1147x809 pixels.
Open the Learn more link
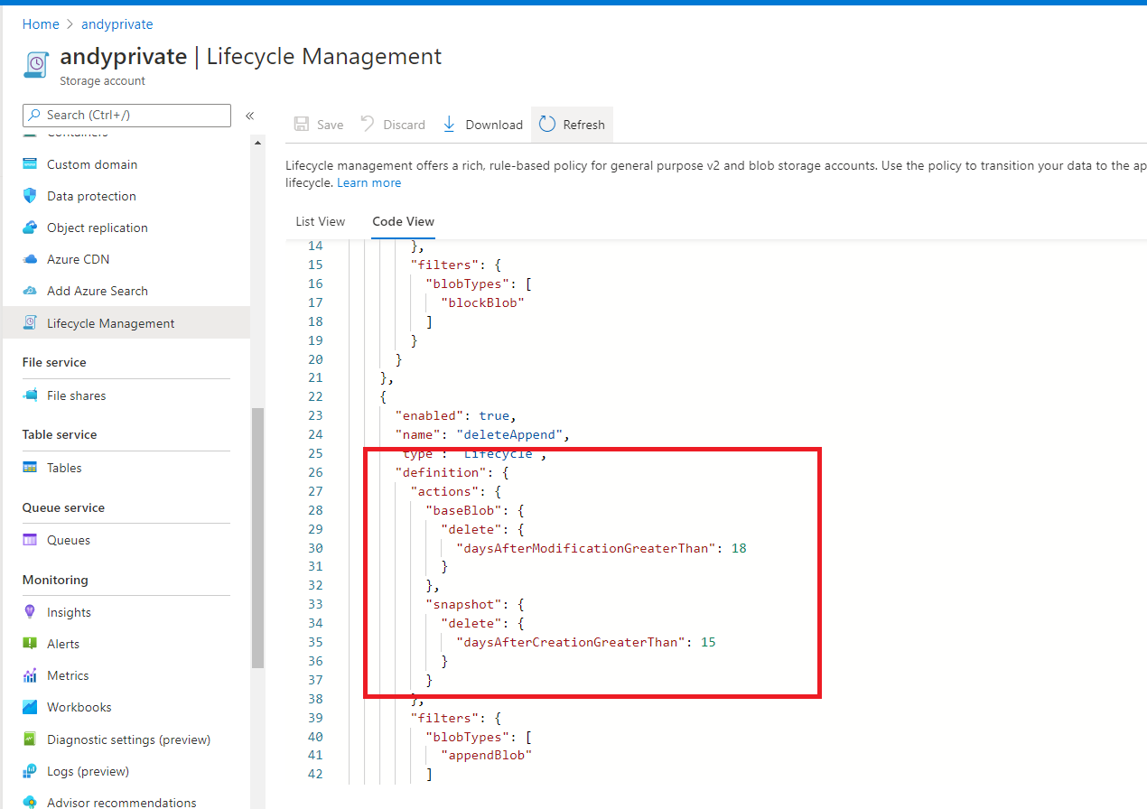(x=368, y=182)
